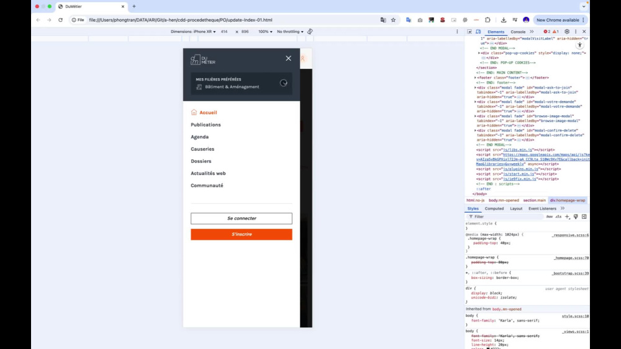Toggle the :hov element state panel
Viewport: 621px width, 349px height.
click(550, 216)
